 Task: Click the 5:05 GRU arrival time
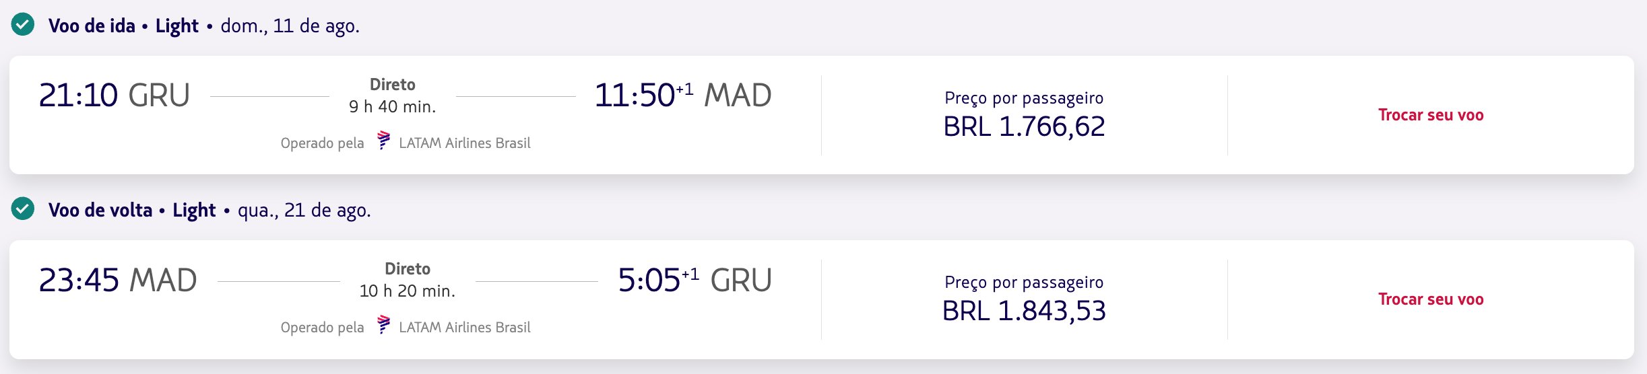[695, 280]
